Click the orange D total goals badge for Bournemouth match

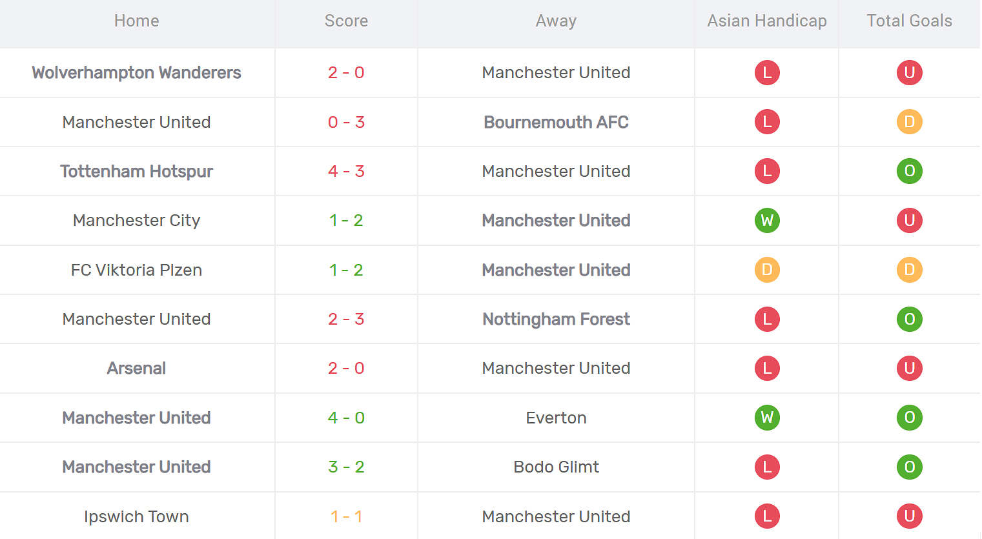(x=909, y=122)
